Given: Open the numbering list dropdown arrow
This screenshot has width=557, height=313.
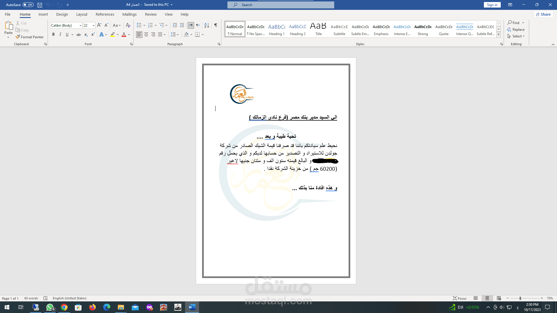Looking at the screenshot, I should pos(155,25).
